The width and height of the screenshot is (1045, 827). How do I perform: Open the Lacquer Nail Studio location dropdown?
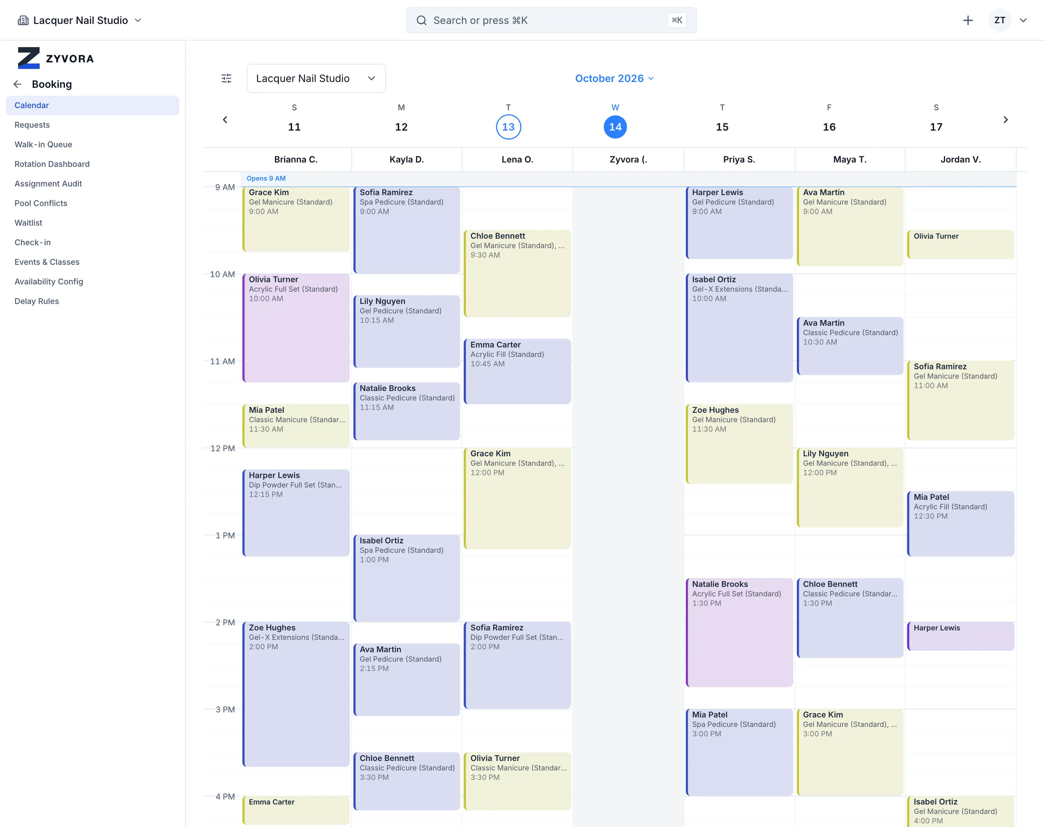click(x=316, y=78)
